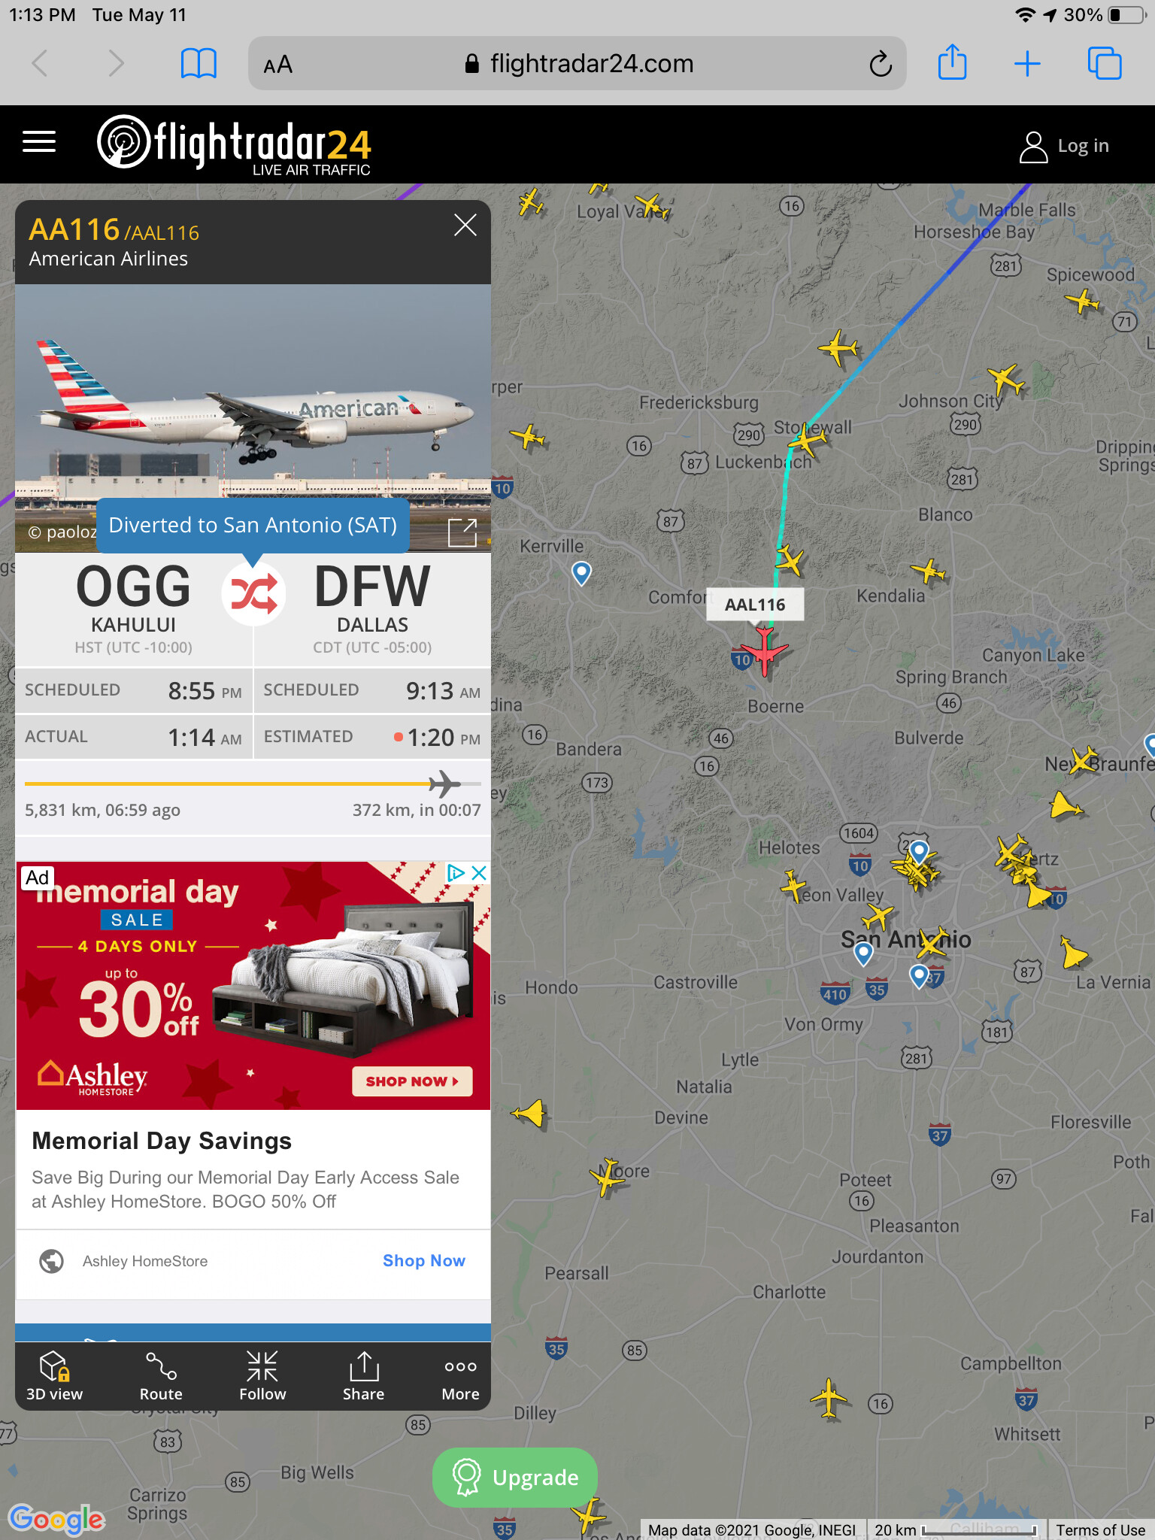Reload the flightradar24.com page
This screenshot has height=1540, width=1155.
(881, 65)
